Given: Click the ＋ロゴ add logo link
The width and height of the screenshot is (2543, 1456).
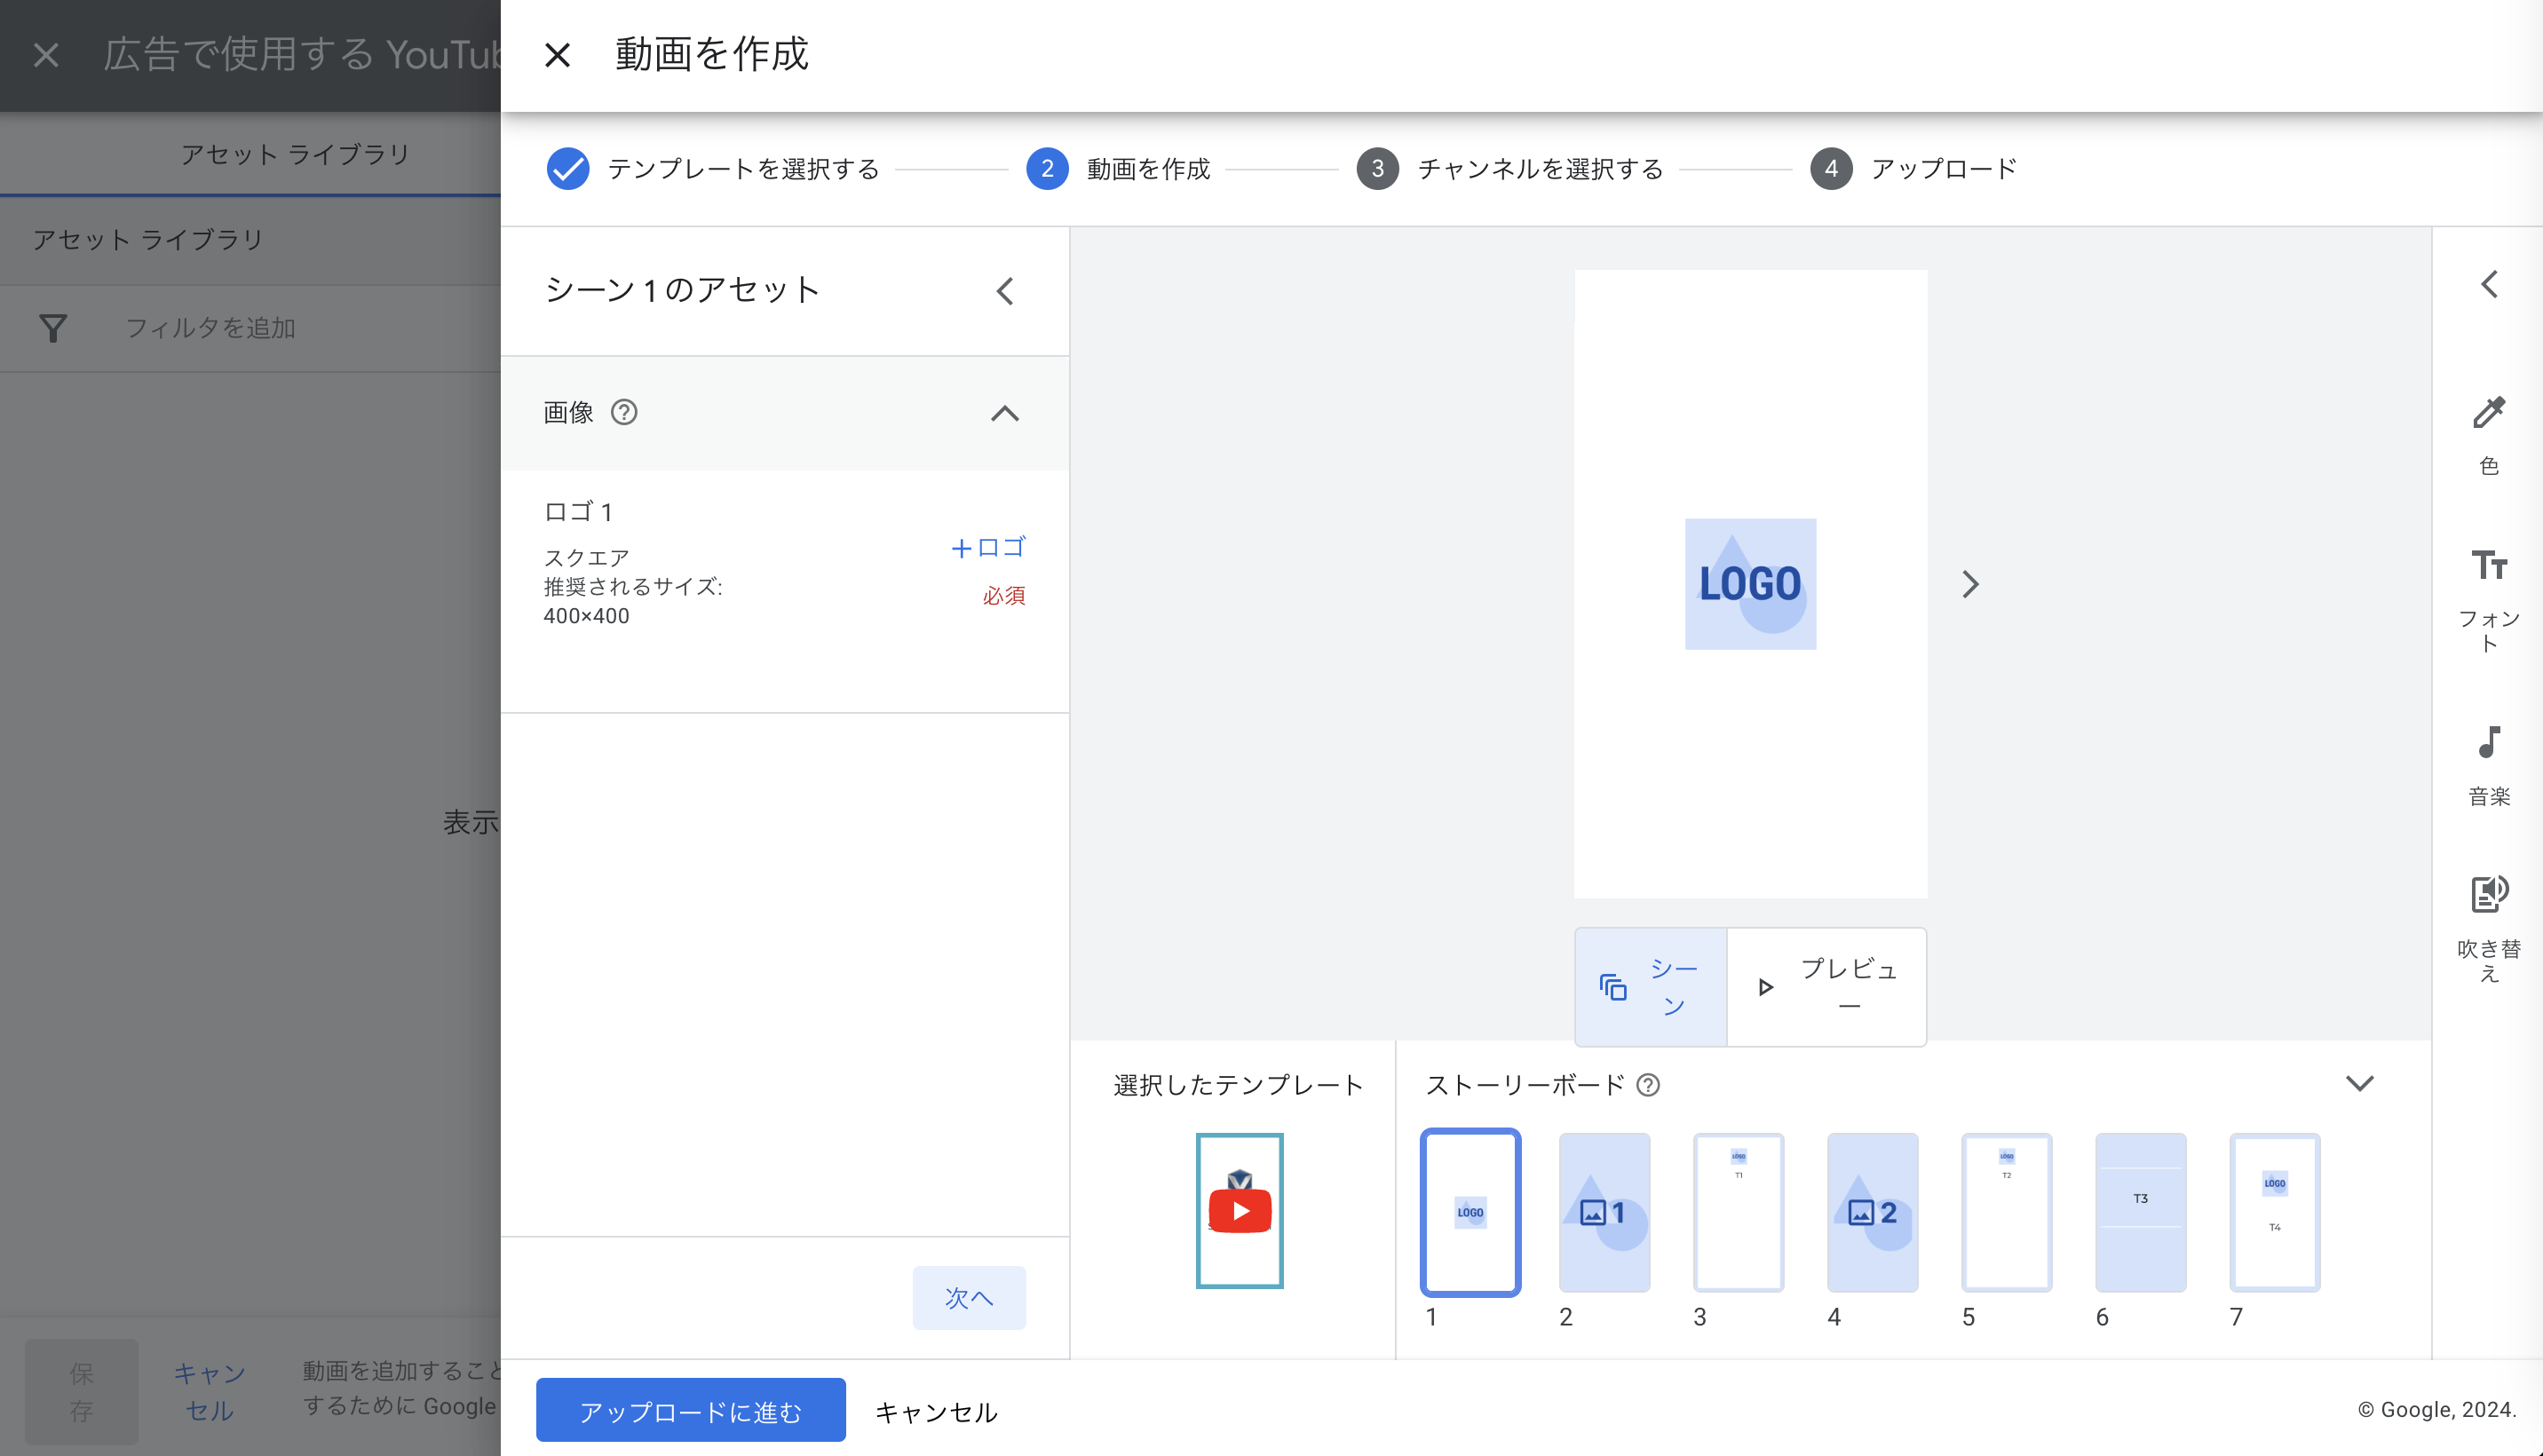Looking at the screenshot, I should 988,548.
